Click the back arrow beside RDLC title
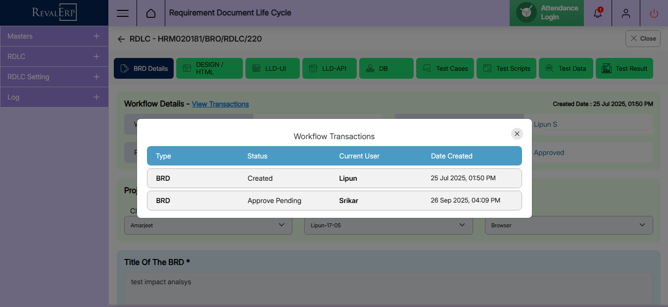The image size is (668, 307). 121,39
